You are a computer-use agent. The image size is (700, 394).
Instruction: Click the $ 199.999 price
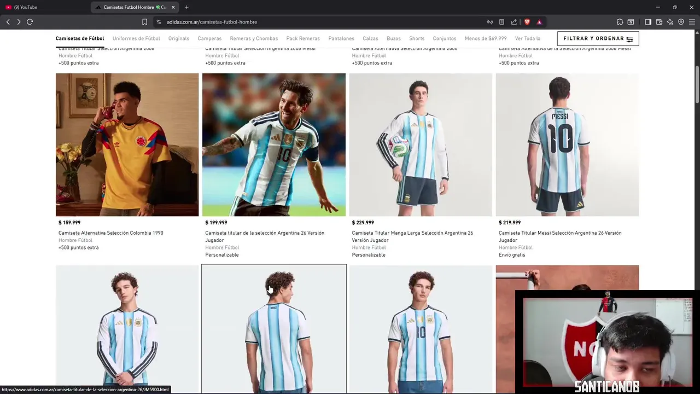pyautogui.click(x=216, y=223)
